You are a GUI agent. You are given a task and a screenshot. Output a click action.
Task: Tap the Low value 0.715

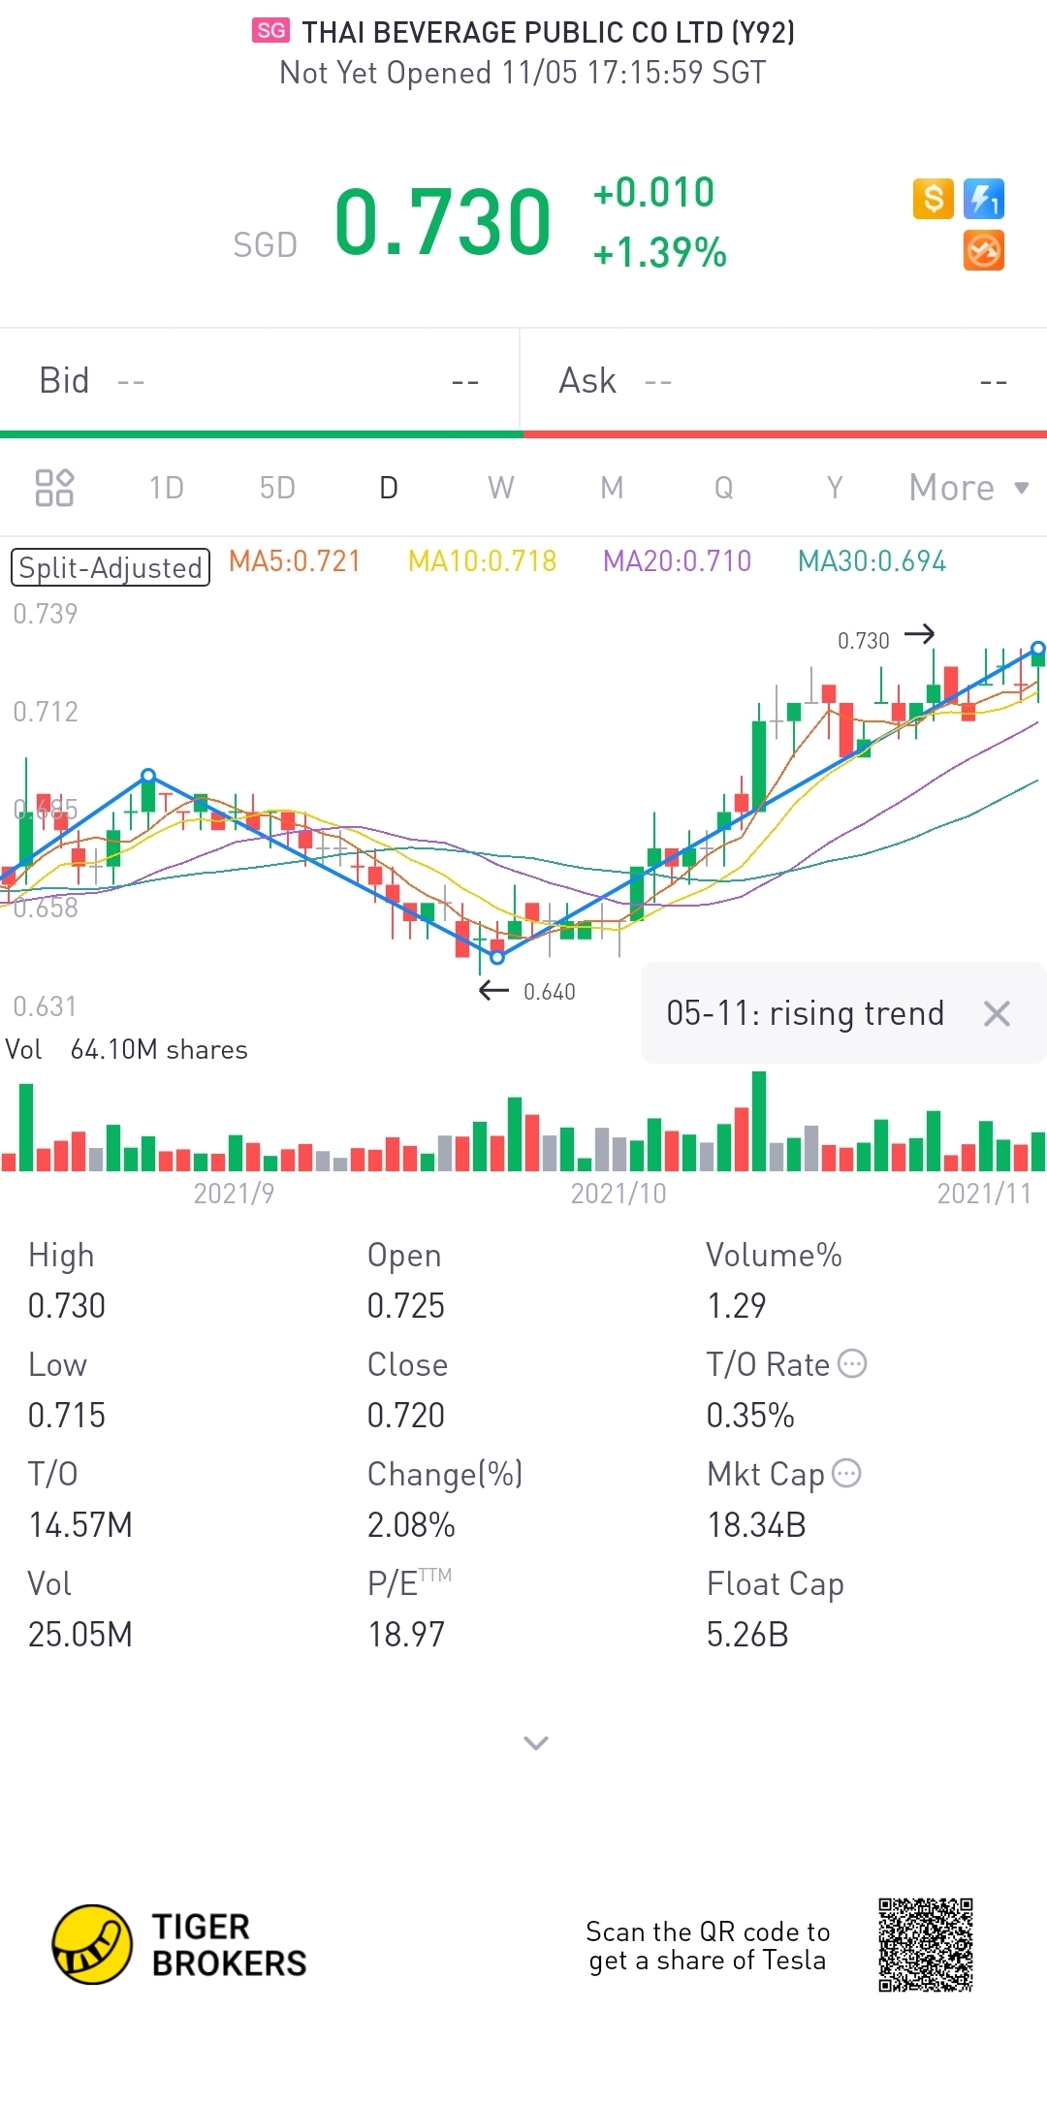pos(67,1416)
